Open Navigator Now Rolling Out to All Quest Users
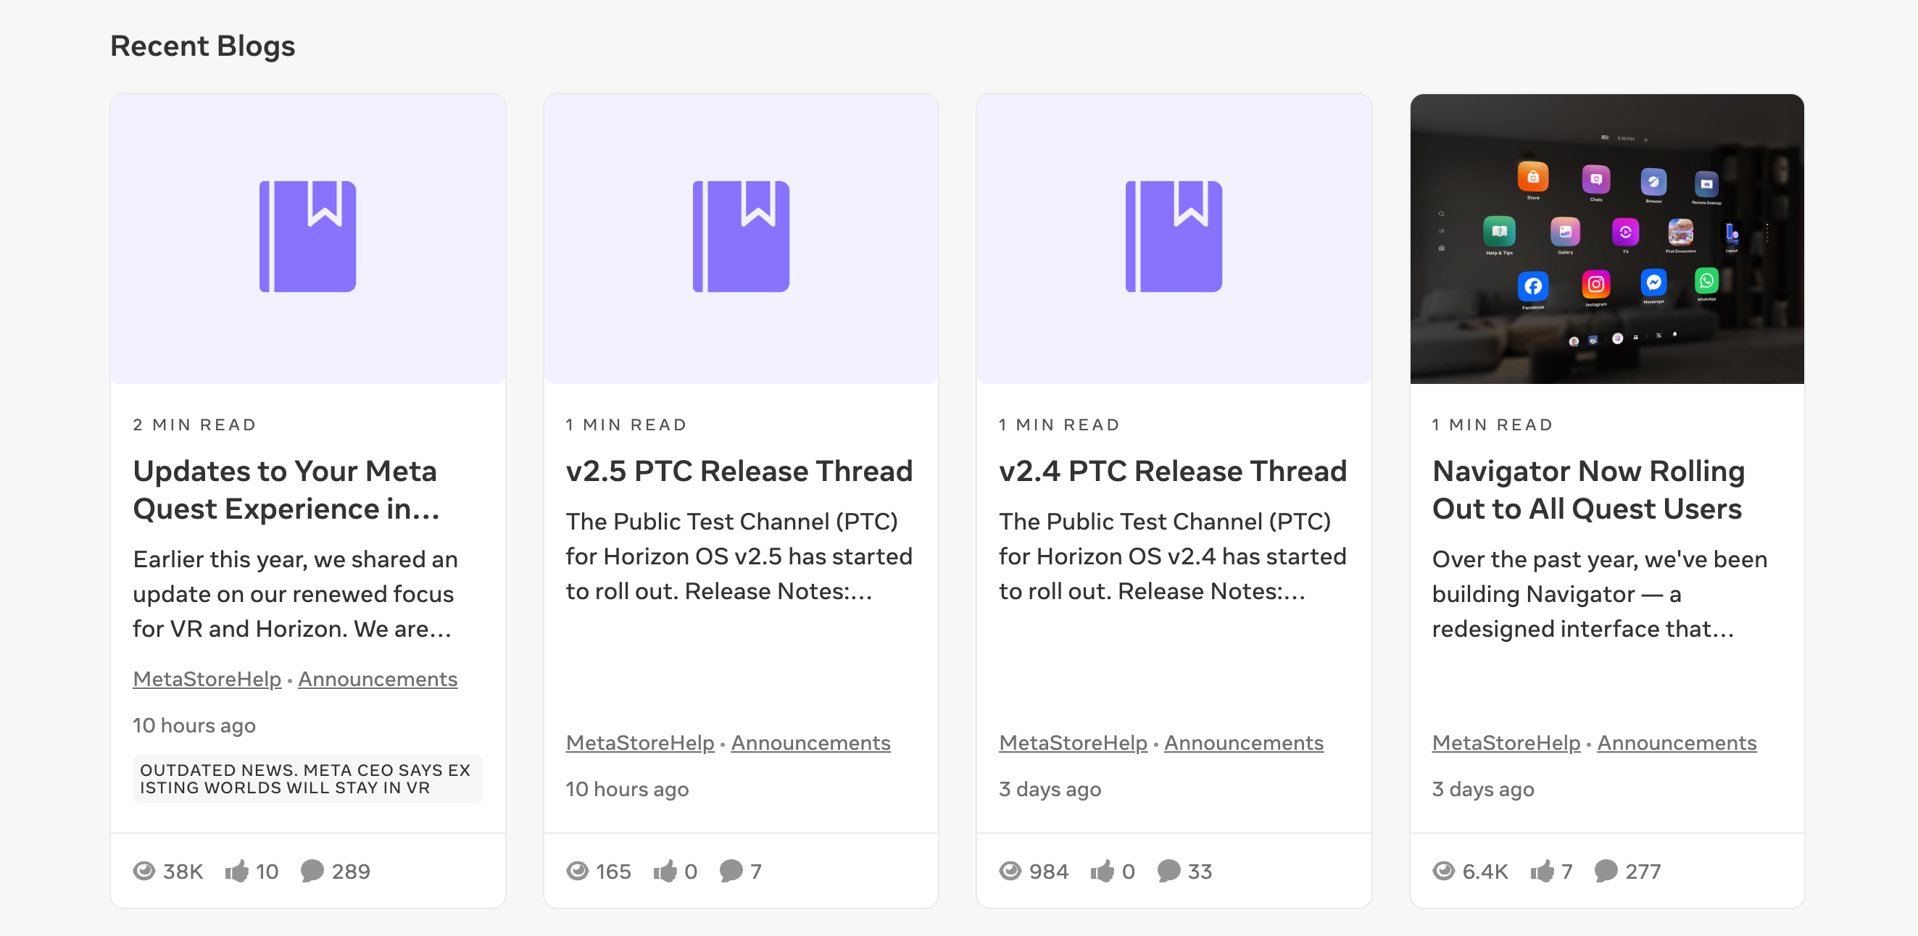Viewport: 1918px width, 936px height. tap(1589, 490)
